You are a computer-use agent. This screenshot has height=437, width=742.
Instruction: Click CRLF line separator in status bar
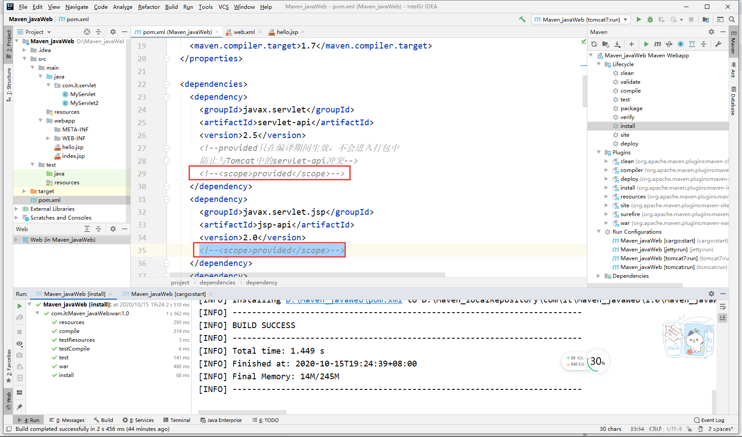point(655,429)
